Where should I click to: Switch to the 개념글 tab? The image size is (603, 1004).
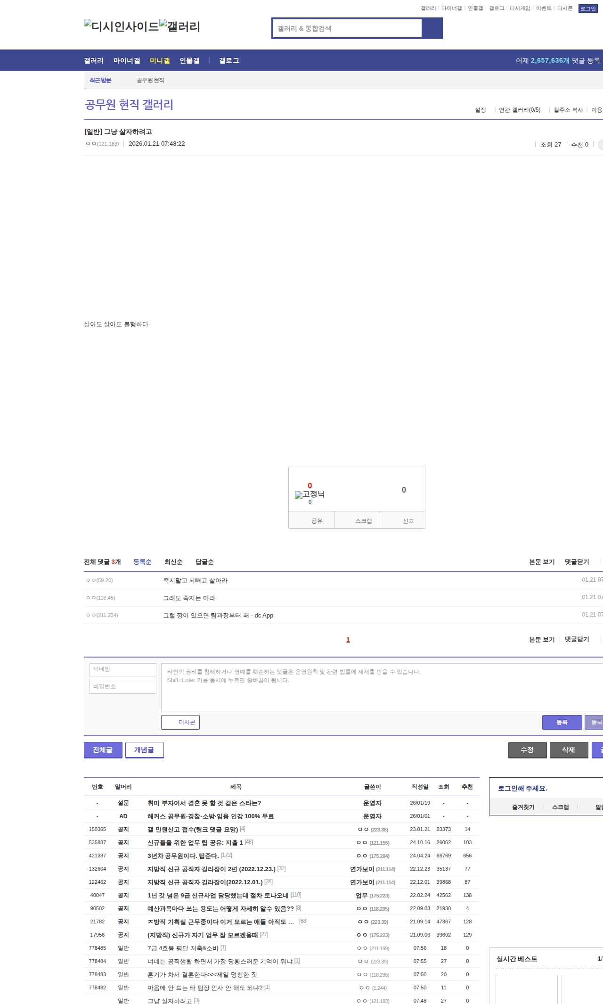pyautogui.click(x=144, y=750)
